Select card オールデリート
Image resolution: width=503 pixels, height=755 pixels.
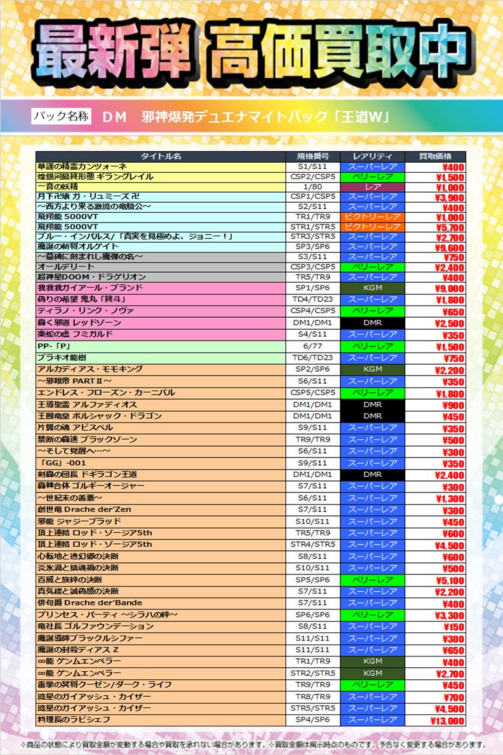click(66, 267)
